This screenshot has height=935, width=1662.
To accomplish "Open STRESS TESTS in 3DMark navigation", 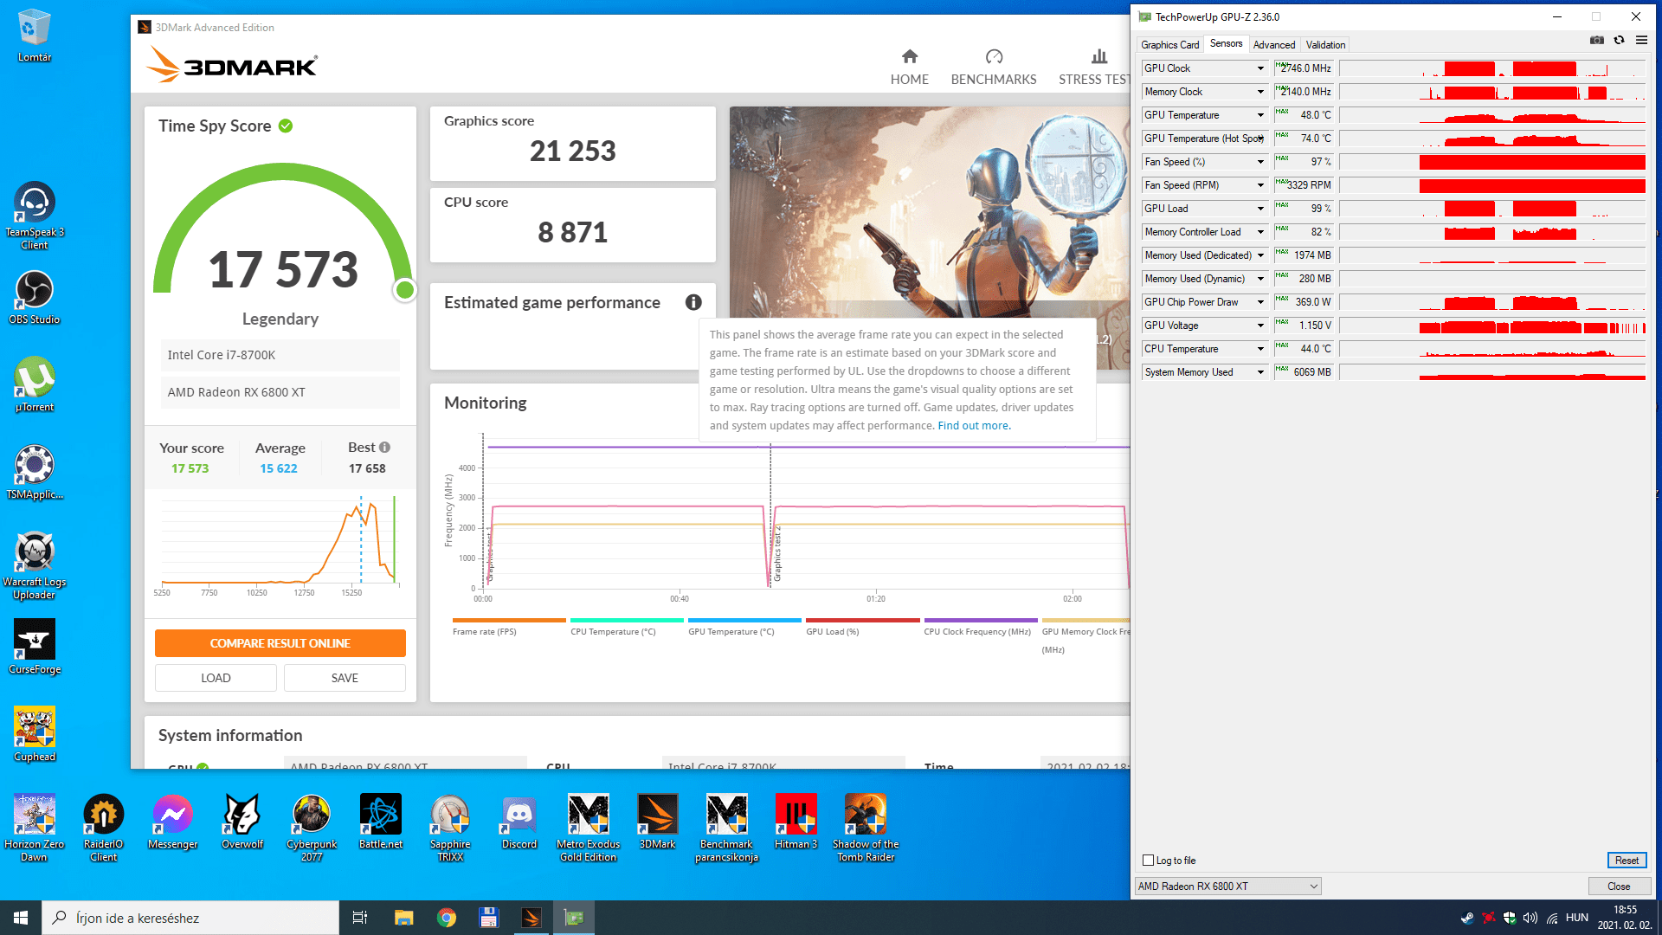I will (1094, 68).
